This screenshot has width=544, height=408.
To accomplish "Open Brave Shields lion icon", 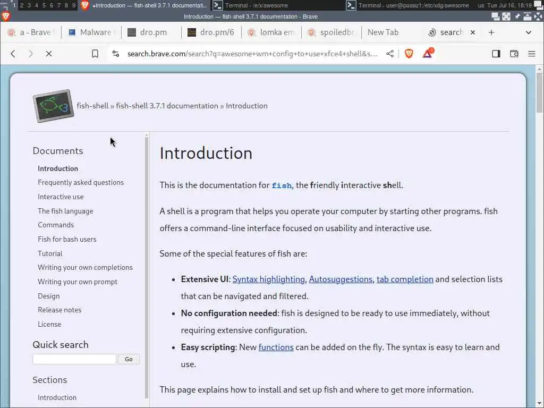I will (x=409, y=54).
